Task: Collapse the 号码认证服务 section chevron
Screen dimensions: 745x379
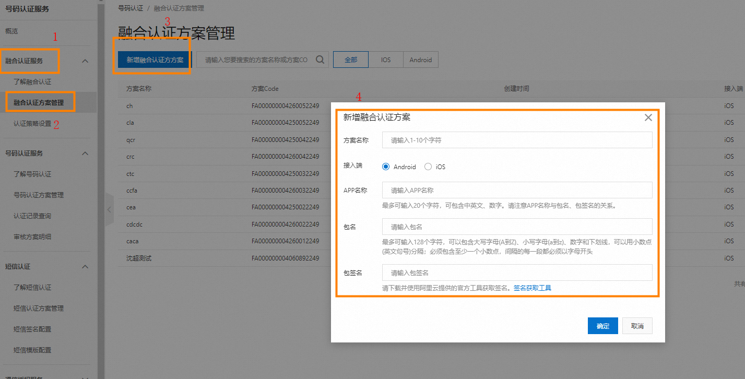Action: [x=86, y=153]
